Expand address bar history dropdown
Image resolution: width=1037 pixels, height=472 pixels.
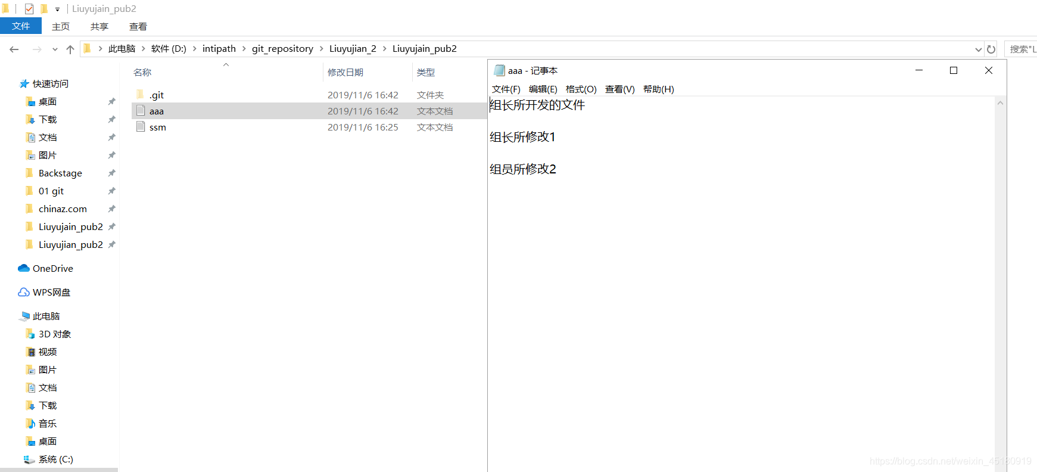[978, 49]
